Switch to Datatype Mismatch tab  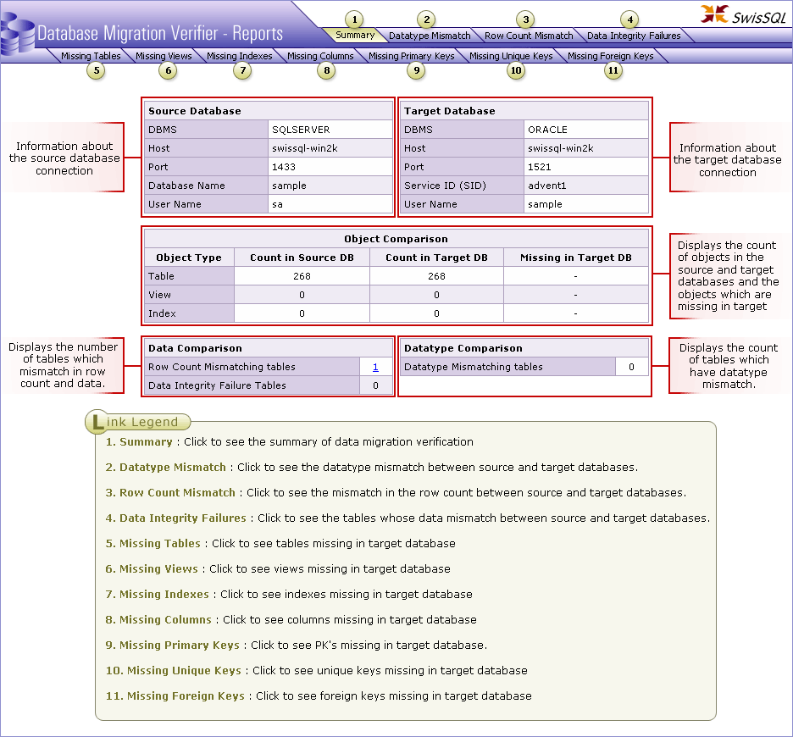[x=430, y=36]
